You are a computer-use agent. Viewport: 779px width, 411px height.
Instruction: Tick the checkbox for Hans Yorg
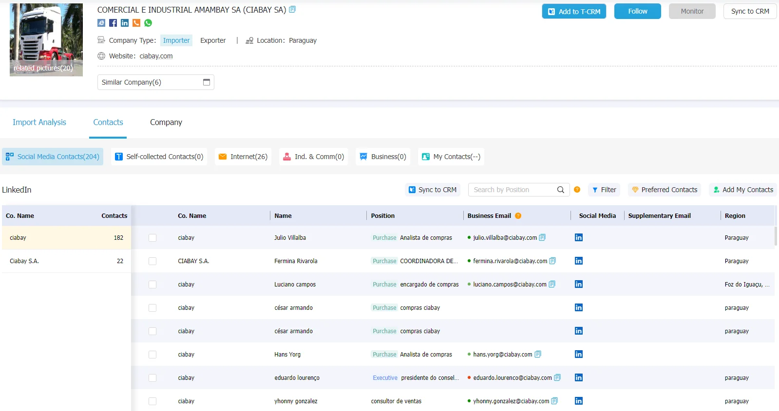point(152,355)
